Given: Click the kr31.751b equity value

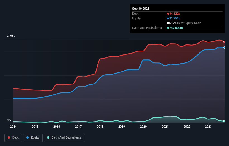Looking at the screenshot, I should tap(173, 18).
